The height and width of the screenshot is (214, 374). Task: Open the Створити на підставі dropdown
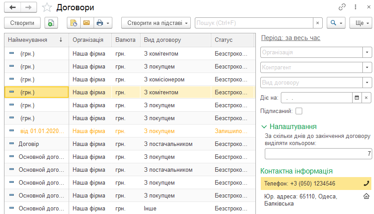click(x=156, y=23)
